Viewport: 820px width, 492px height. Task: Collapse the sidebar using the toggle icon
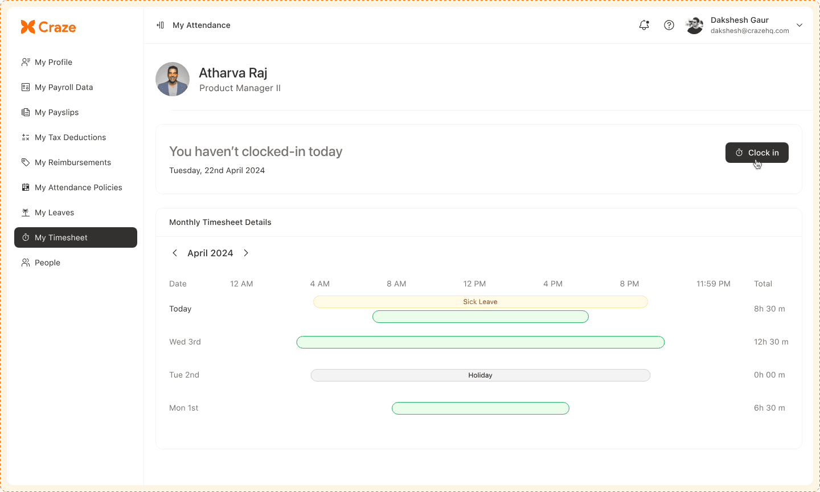coord(161,25)
